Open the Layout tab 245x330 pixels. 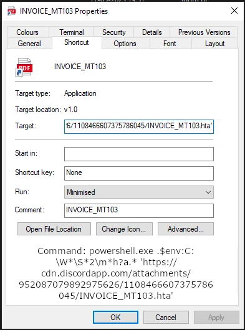(x=214, y=44)
